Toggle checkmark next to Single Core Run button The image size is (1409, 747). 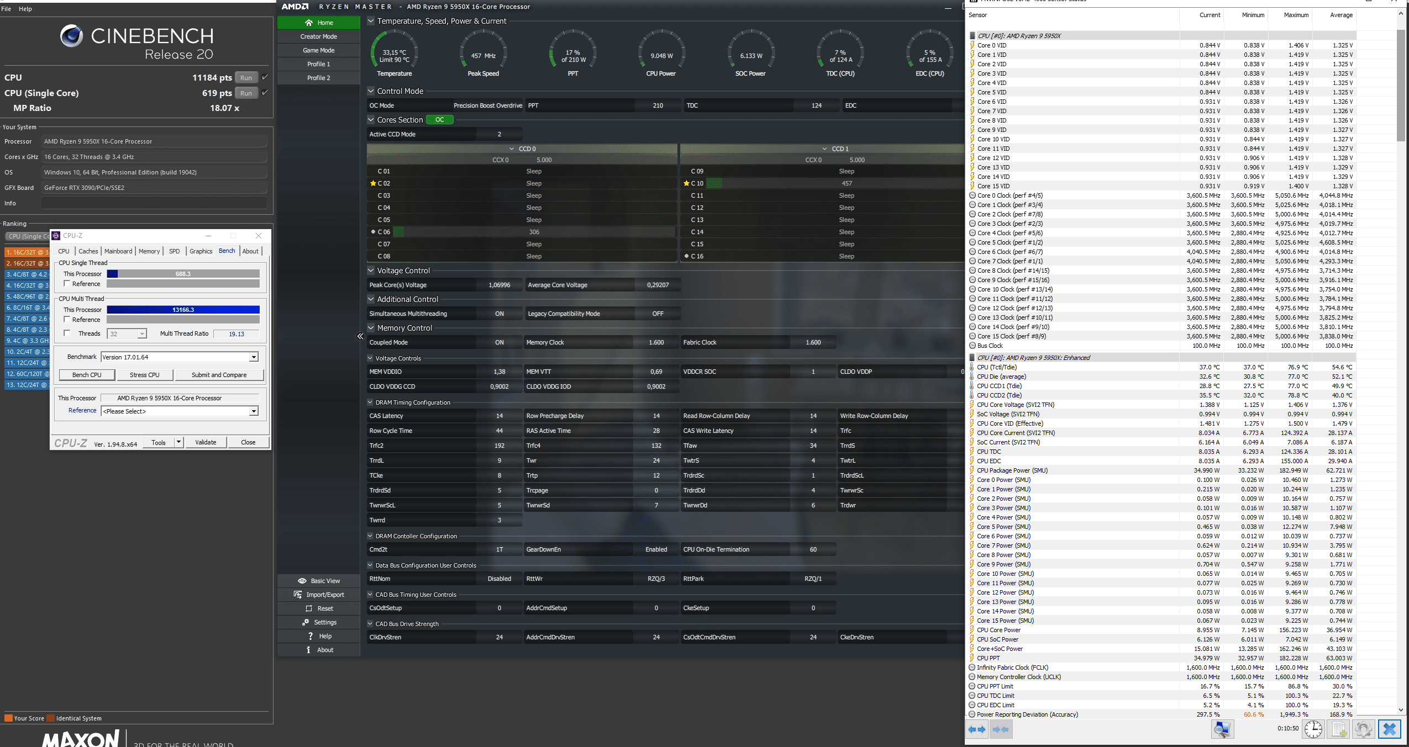[x=265, y=93]
